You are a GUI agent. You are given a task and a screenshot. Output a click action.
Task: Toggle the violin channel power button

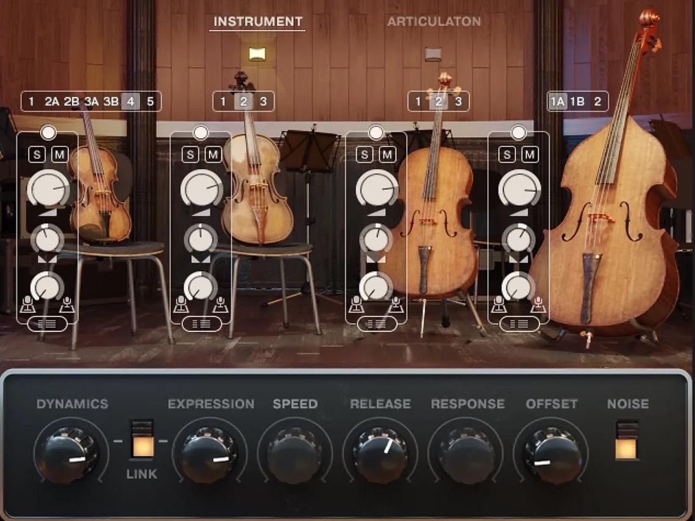(48, 132)
